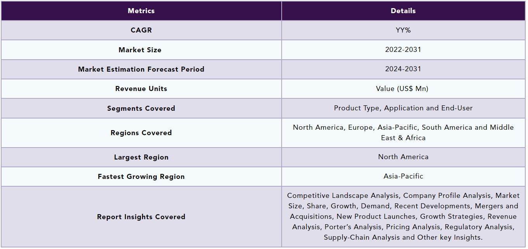The width and height of the screenshot is (528, 249).
Task: Select the Report Insights Covered label
Action: pos(141,217)
